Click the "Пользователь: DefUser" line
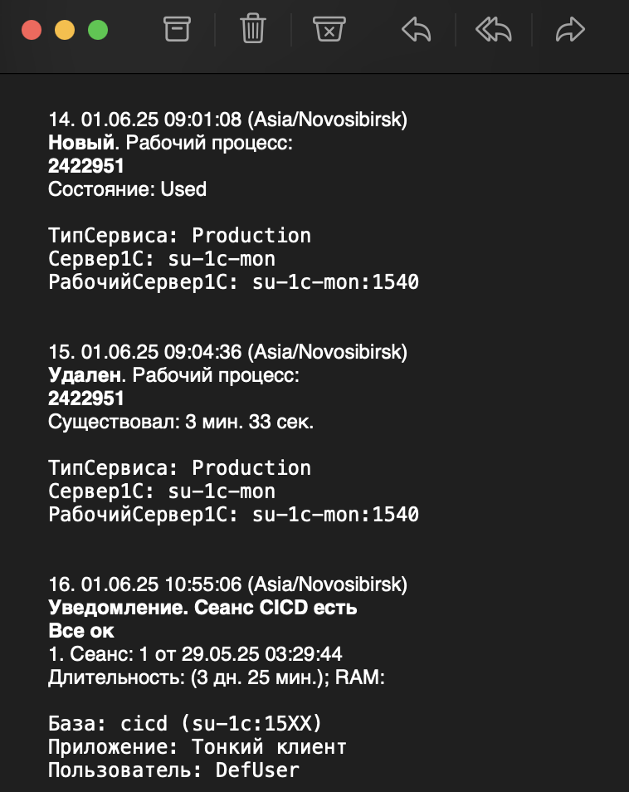 pyautogui.click(x=173, y=770)
